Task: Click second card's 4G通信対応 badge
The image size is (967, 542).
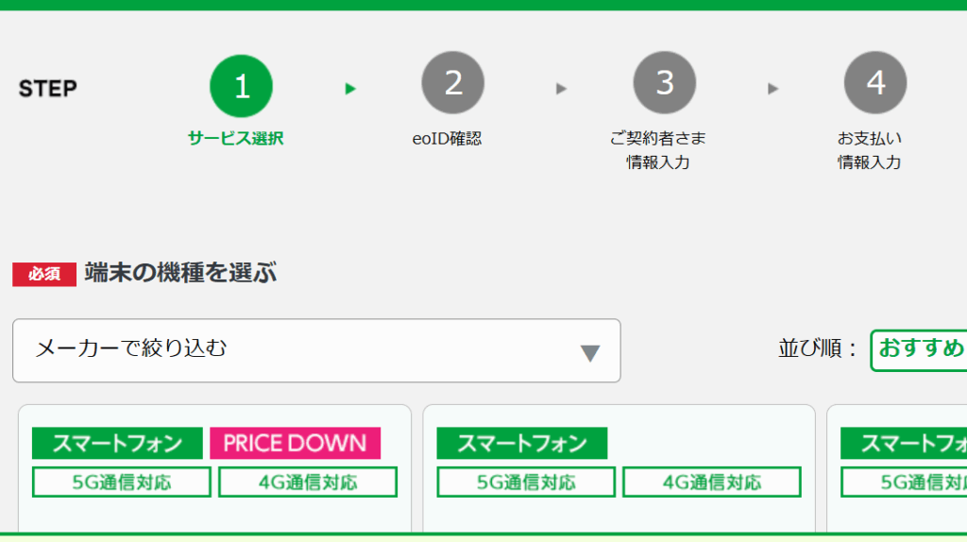Action: 711,482
